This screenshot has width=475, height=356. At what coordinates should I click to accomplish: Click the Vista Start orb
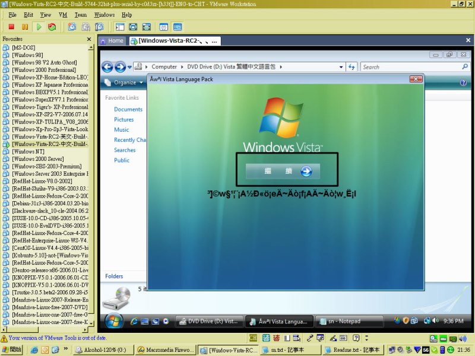tap(114, 321)
